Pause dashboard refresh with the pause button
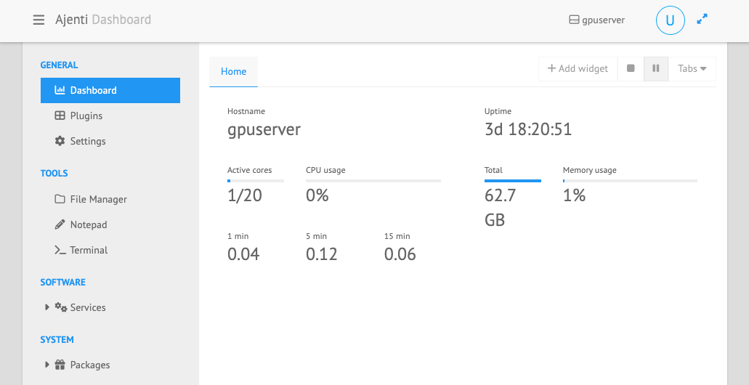The height and width of the screenshot is (385, 749). click(x=656, y=68)
